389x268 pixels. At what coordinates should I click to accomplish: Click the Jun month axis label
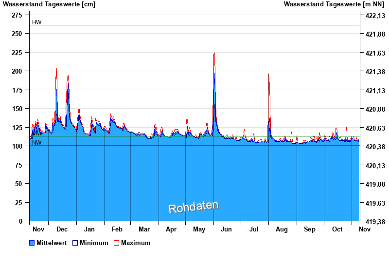tap(227, 229)
